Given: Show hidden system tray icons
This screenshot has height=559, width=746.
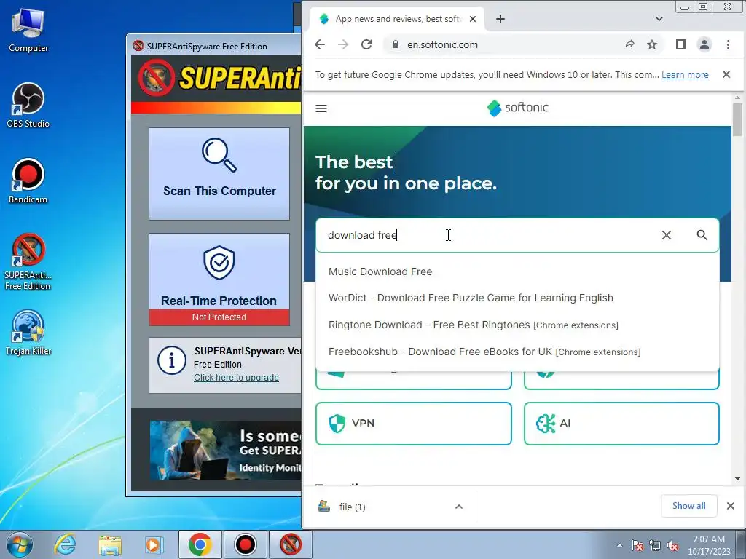Looking at the screenshot, I should pos(619,545).
